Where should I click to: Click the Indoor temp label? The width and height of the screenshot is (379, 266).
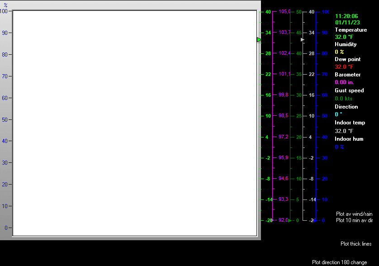coord(350,123)
